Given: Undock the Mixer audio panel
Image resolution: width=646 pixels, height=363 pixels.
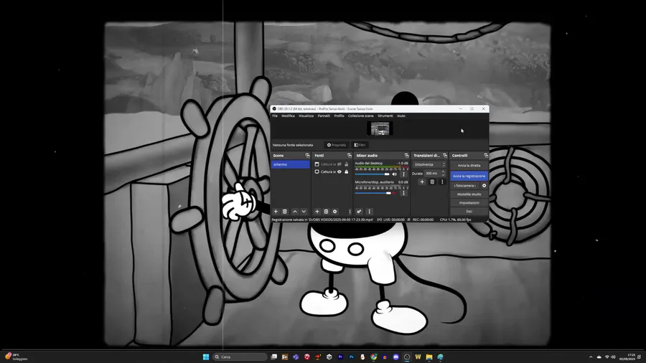Looking at the screenshot, I should pyautogui.click(x=407, y=156).
